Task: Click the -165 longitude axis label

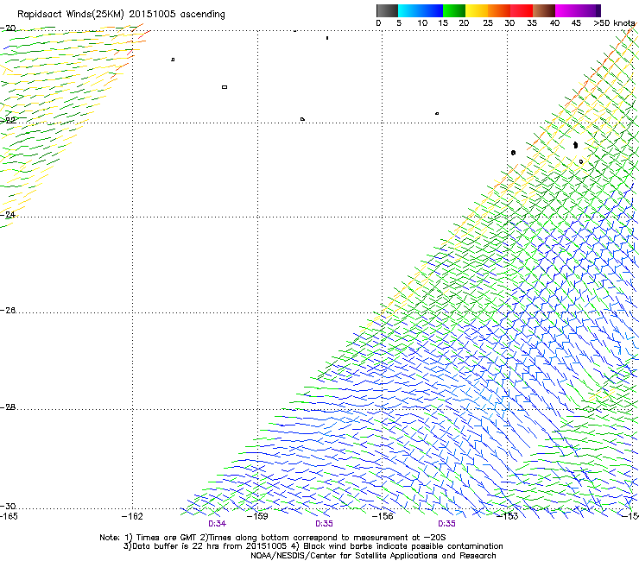Action: [x=9, y=516]
